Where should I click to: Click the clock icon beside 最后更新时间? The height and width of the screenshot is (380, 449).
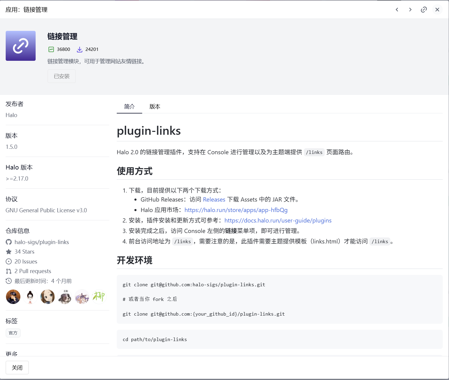click(x=9, y=281)
